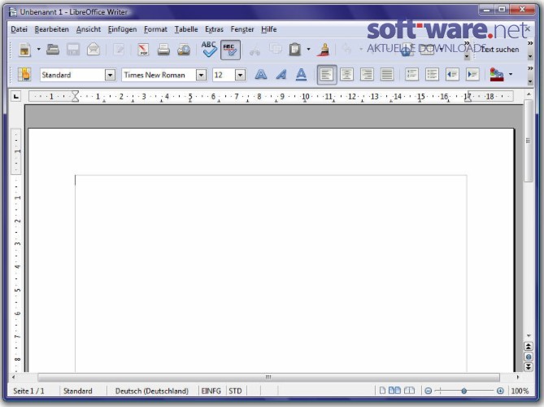Click the New document icon
The image size is (544, 407).
(24, 50)
